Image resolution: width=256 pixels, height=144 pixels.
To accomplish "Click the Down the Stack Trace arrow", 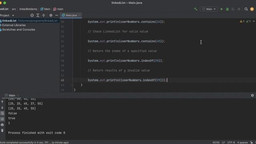I will pyautogui.click(x=2, y=108).
